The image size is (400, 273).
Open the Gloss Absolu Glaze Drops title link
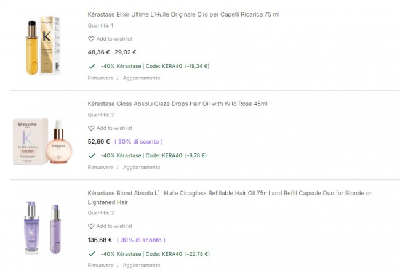tap(177, 104)
